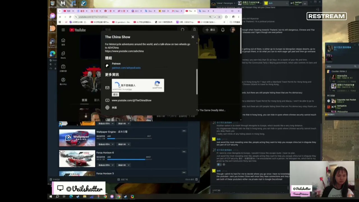Expand the first dropdown under Wallpaper Engine

105,144
